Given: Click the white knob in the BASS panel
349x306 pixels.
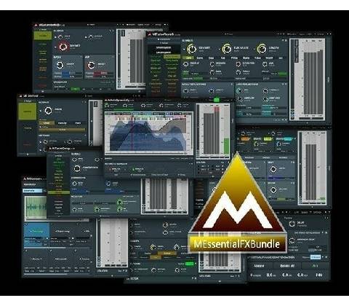Looking at the screenshot, I should point(60,65).
